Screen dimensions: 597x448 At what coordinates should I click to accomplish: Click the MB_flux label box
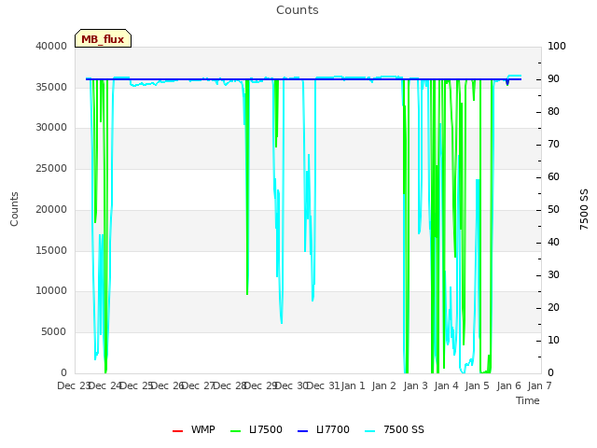(x=103, y=38)
